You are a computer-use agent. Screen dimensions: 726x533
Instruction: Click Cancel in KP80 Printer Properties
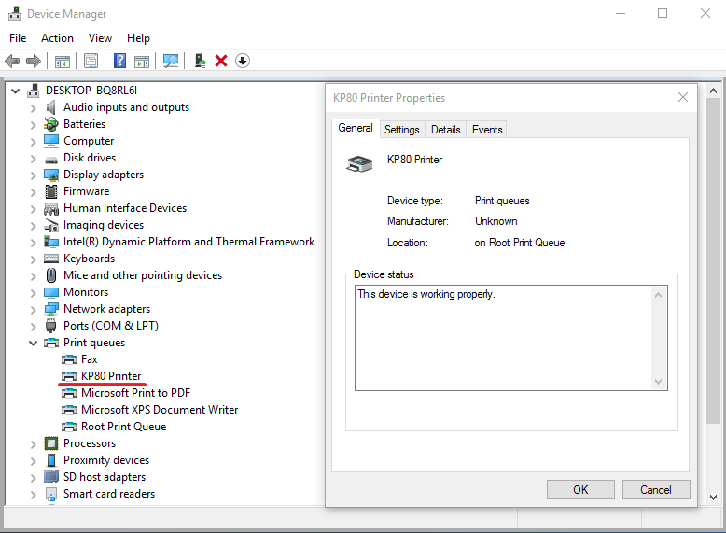pyautogui.click(x=656, y=489)
